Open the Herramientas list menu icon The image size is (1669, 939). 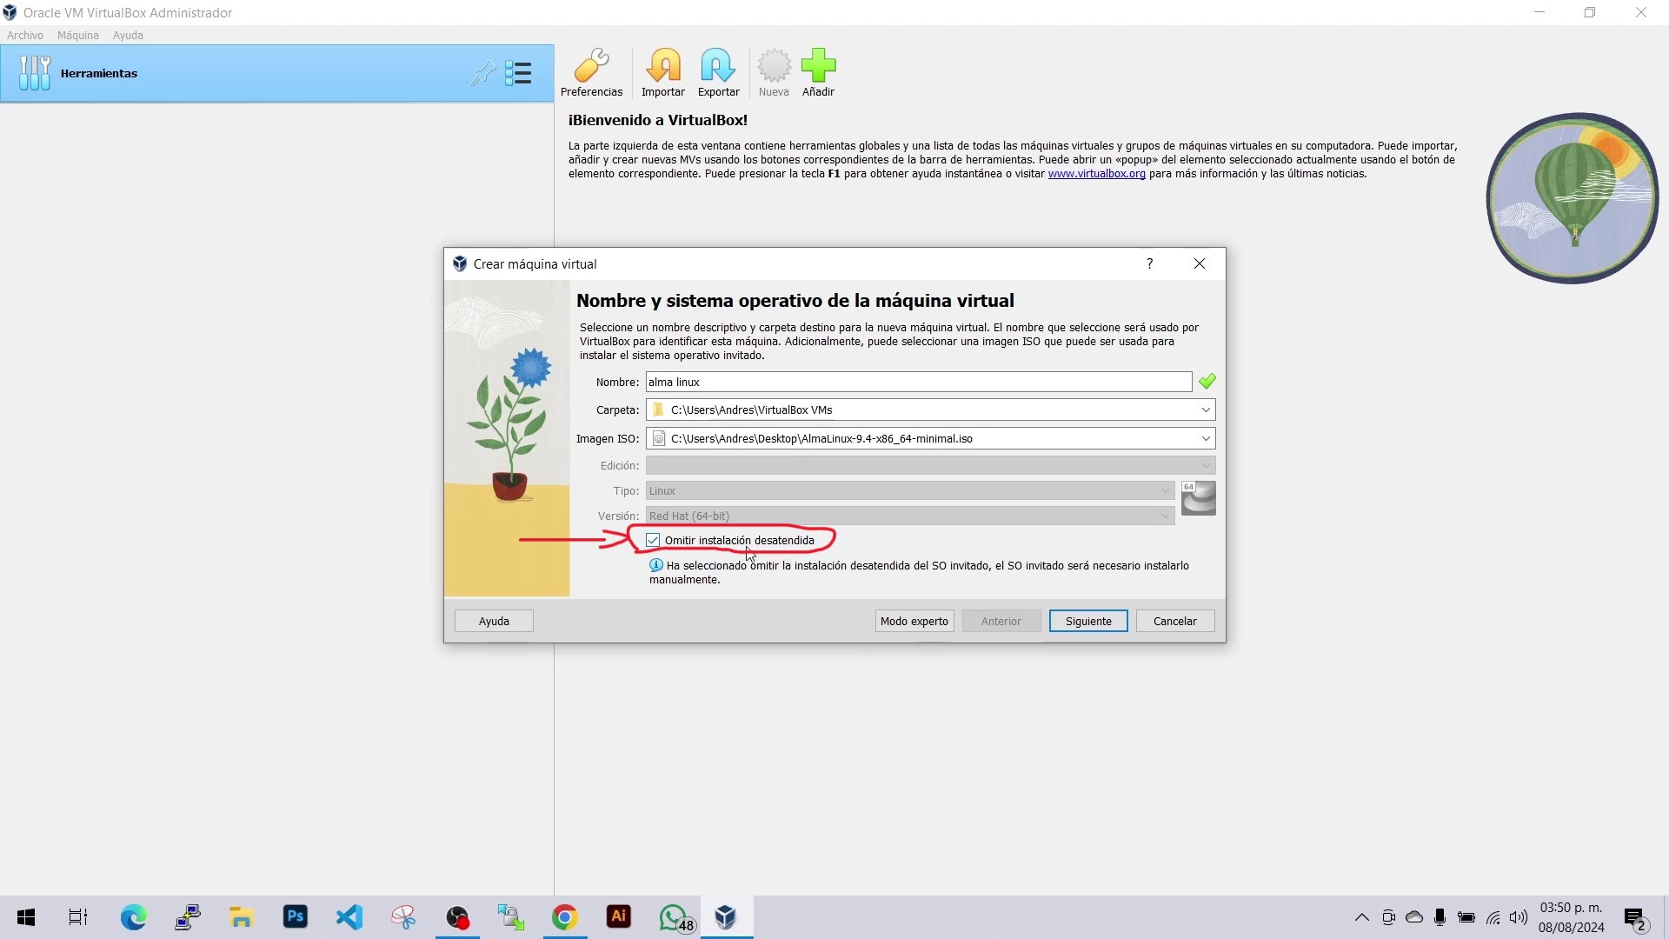coord(518,73)
